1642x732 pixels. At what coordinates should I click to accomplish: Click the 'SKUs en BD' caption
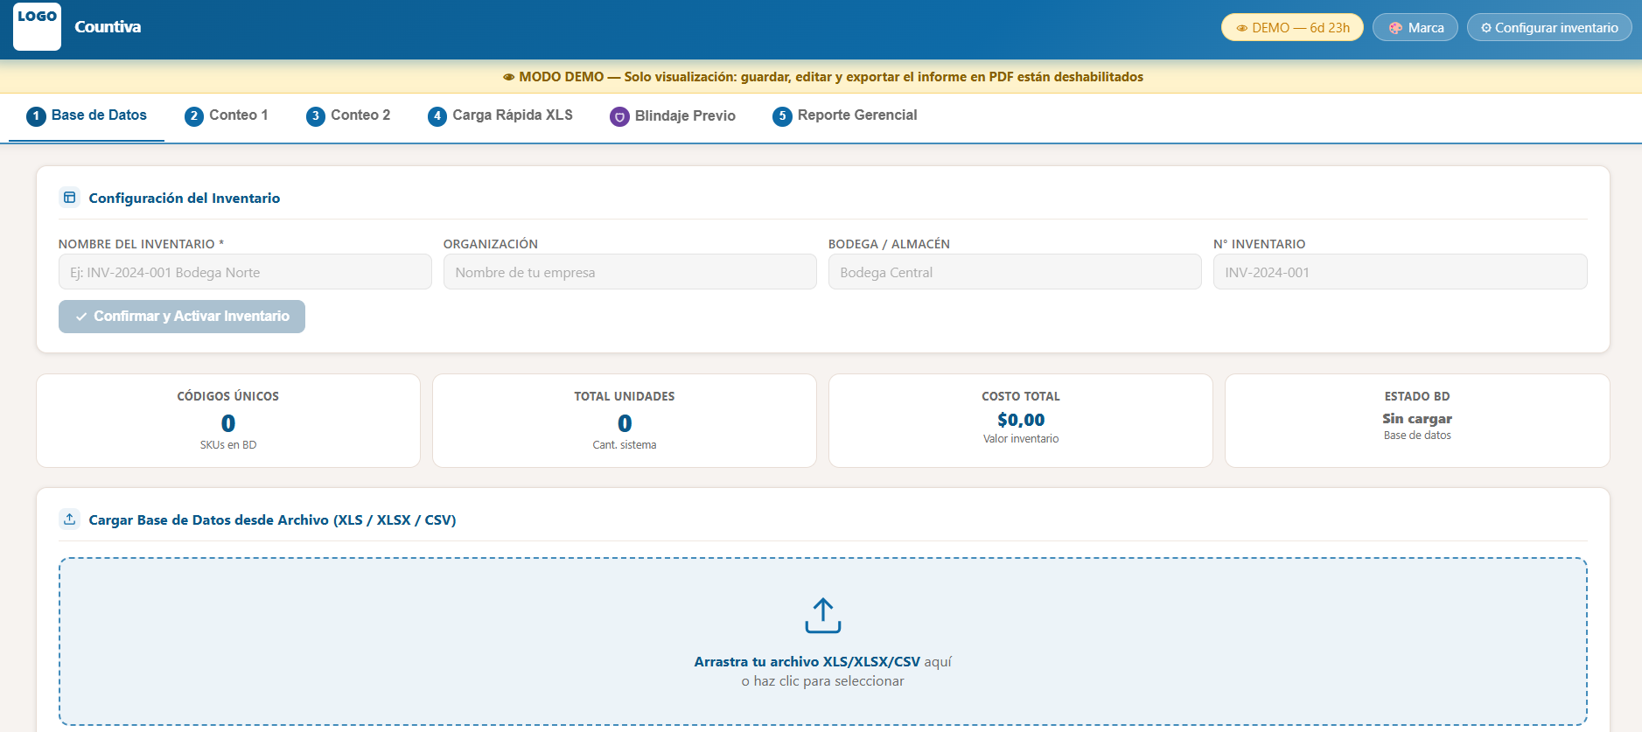(228, 445)
